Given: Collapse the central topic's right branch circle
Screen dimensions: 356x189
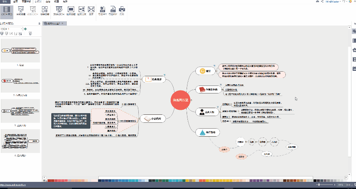Looking at the screenshot, I should 192,100.
